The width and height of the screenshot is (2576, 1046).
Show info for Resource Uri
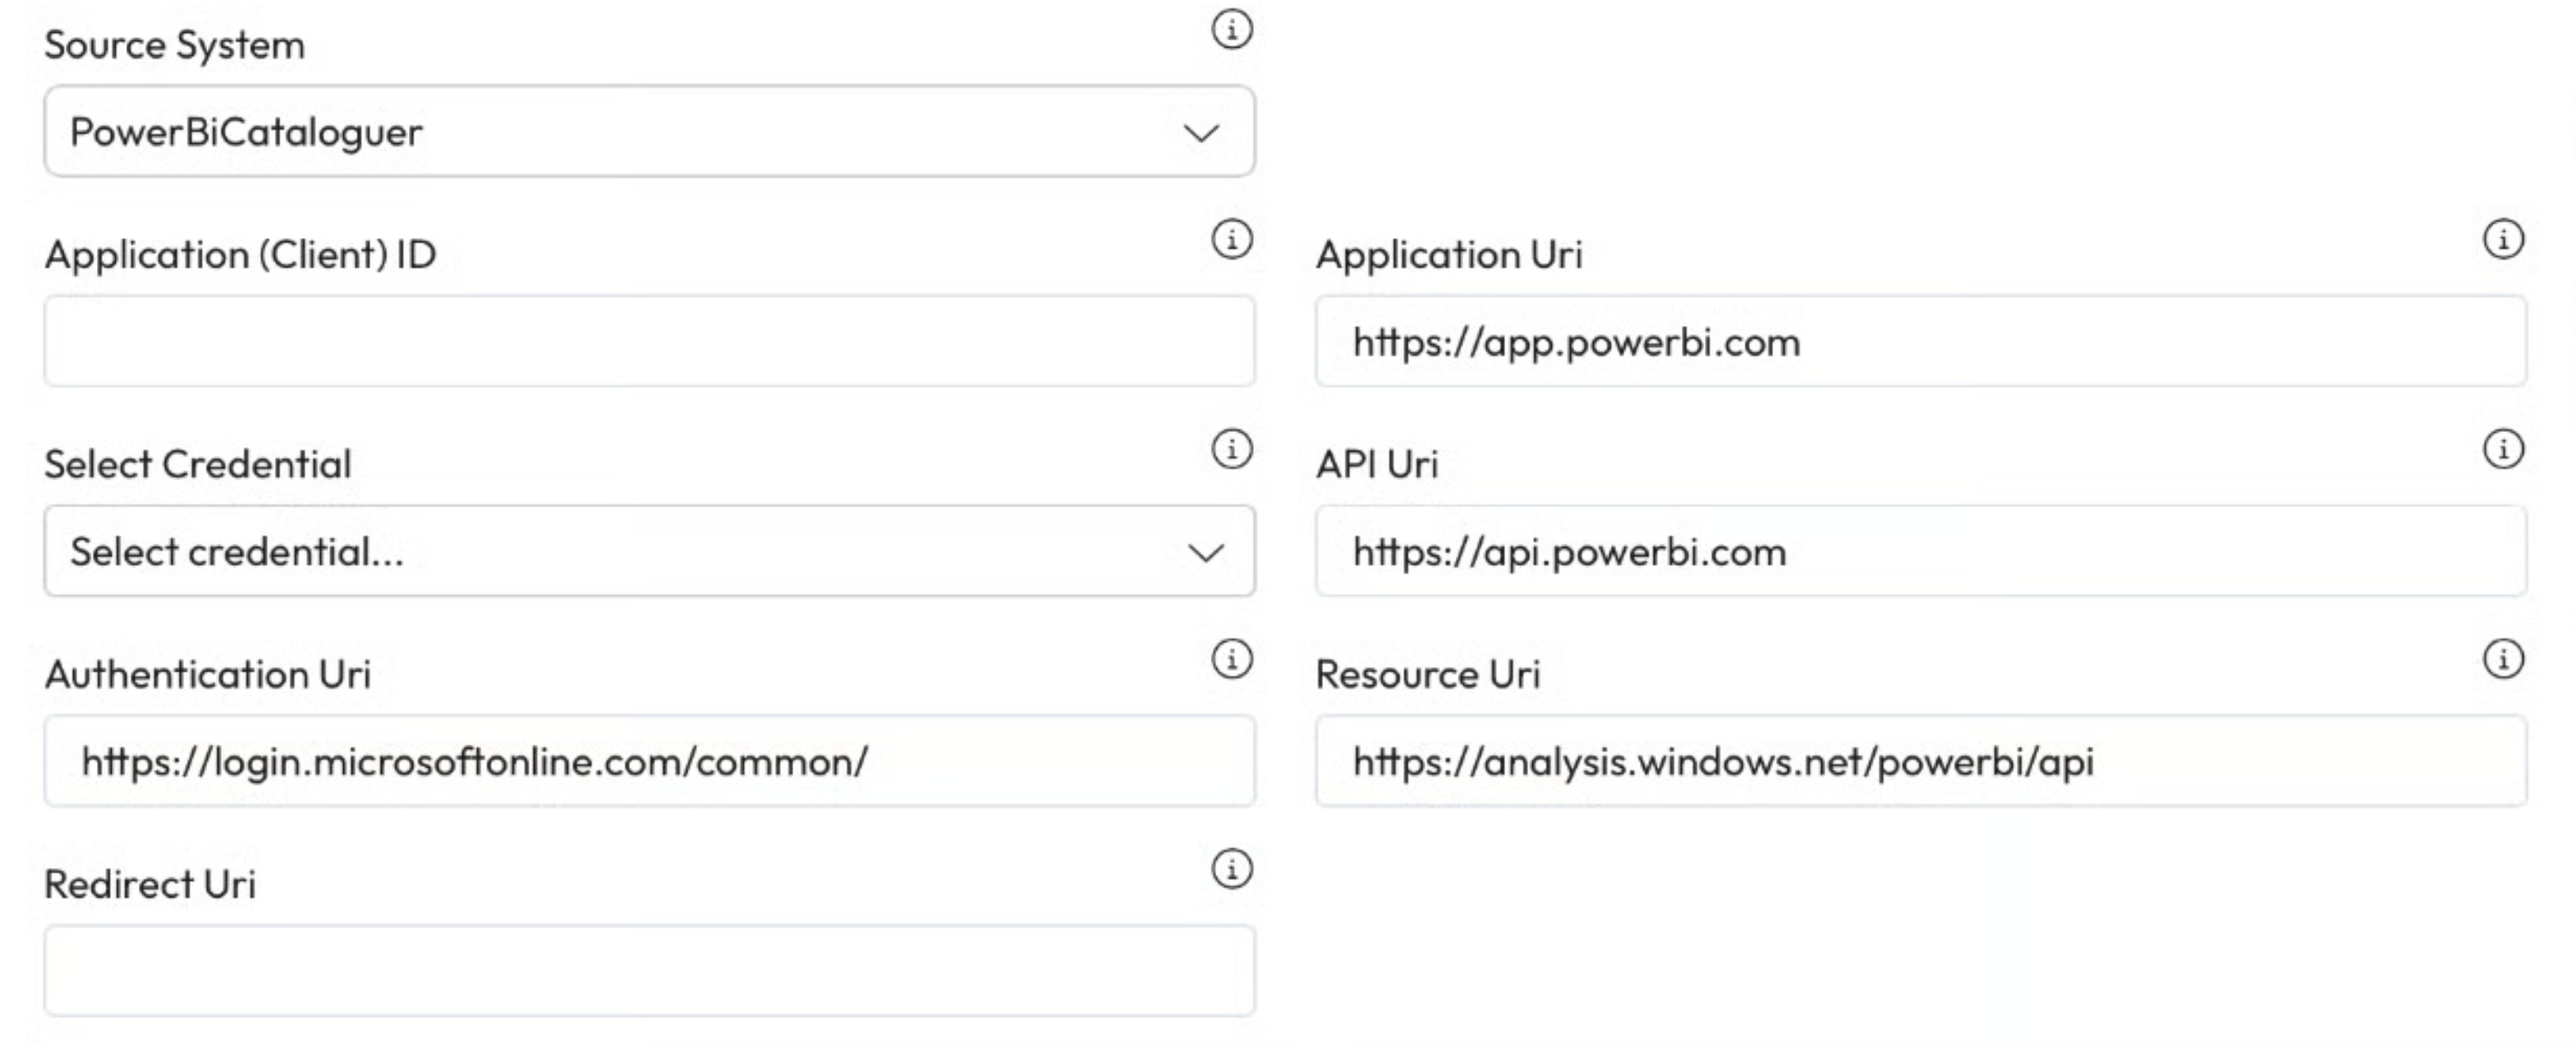[2503, 660]
